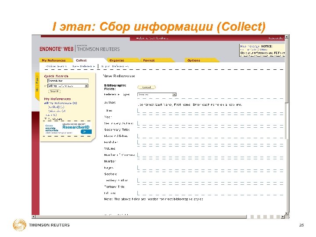Click the Tertiary Title label
316x237 pixels.
[x=114, y=187]
